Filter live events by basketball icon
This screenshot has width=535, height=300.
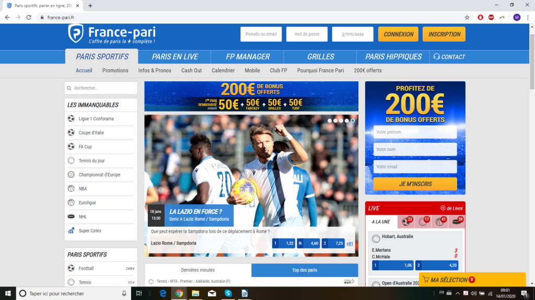(440, 222)
